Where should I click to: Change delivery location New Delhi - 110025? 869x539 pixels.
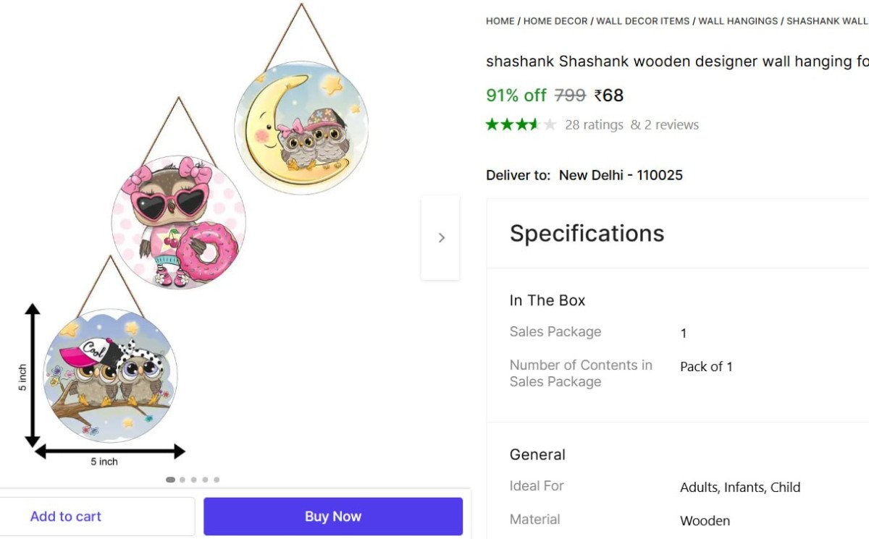point(621,175)
